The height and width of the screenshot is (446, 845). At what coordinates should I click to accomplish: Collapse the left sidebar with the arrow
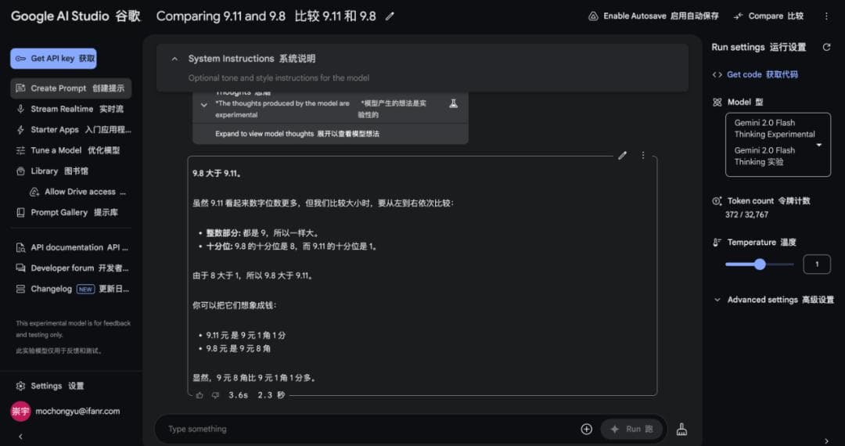coord(20,436)
